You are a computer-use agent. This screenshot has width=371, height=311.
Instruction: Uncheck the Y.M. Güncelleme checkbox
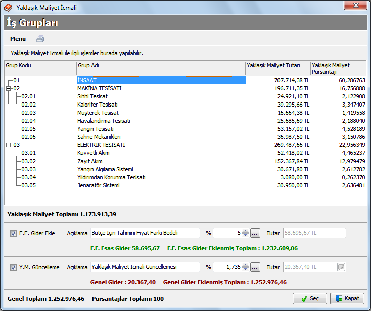pos(13,267)
